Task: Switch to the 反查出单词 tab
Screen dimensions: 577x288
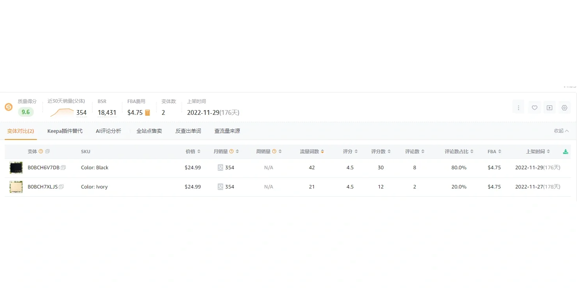Action: coord(188,131)
